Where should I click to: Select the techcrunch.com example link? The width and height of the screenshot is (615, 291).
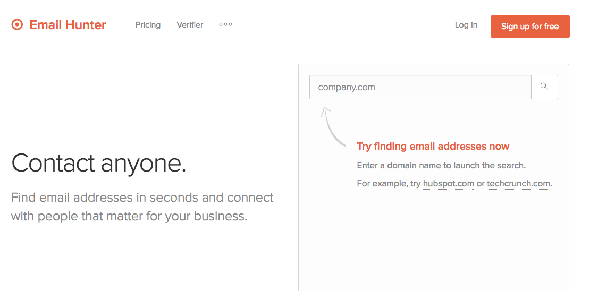tap(518, 184)
